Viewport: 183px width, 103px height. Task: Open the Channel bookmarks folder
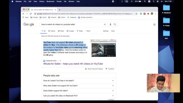[52, 17]
